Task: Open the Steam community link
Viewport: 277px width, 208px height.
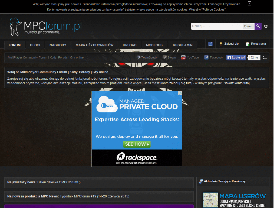Action: [x=169, y=57]
